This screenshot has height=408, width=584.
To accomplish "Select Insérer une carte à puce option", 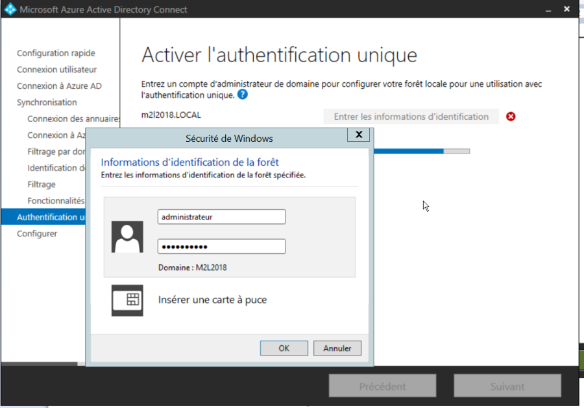I will tap(212, 300).
